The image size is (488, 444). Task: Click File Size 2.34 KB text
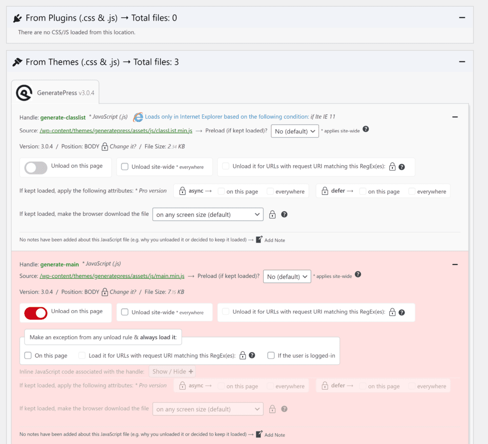point(164,147)
